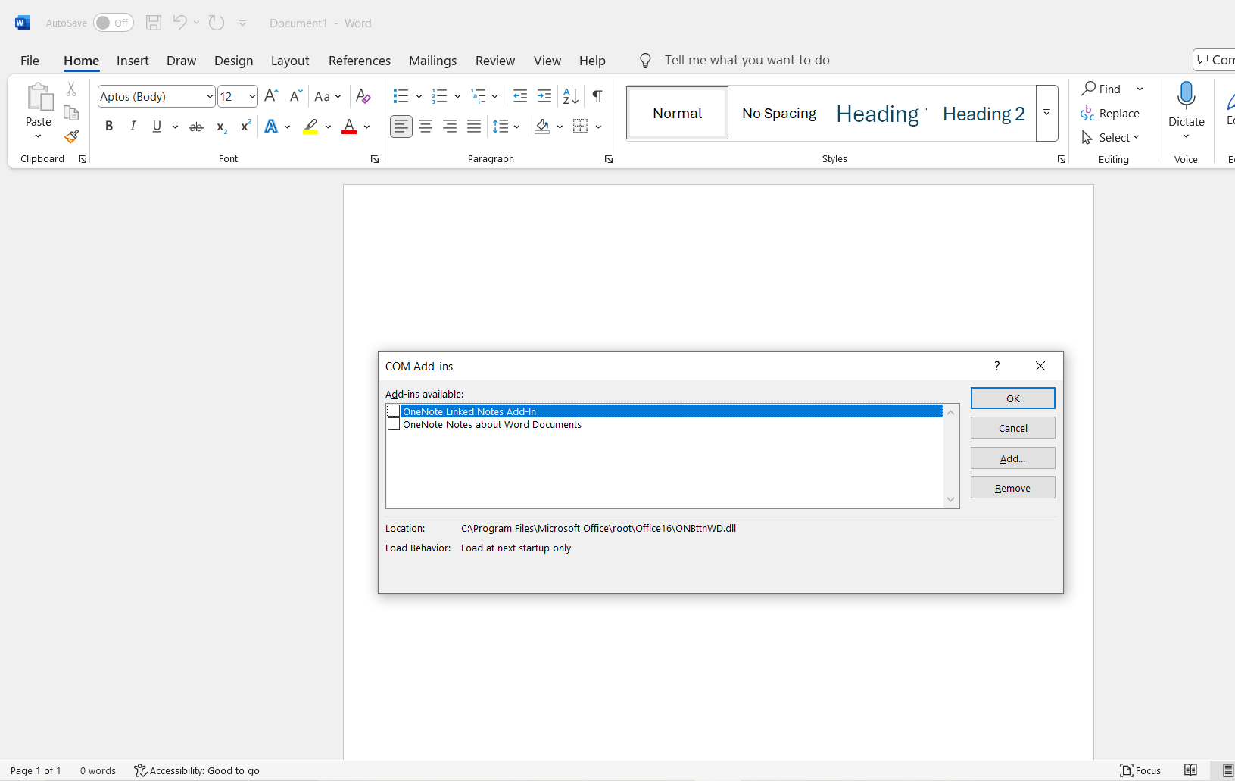Expand the Styles gallery
Viewport: 1235px width, 781px height.
tap(1046, 113)
